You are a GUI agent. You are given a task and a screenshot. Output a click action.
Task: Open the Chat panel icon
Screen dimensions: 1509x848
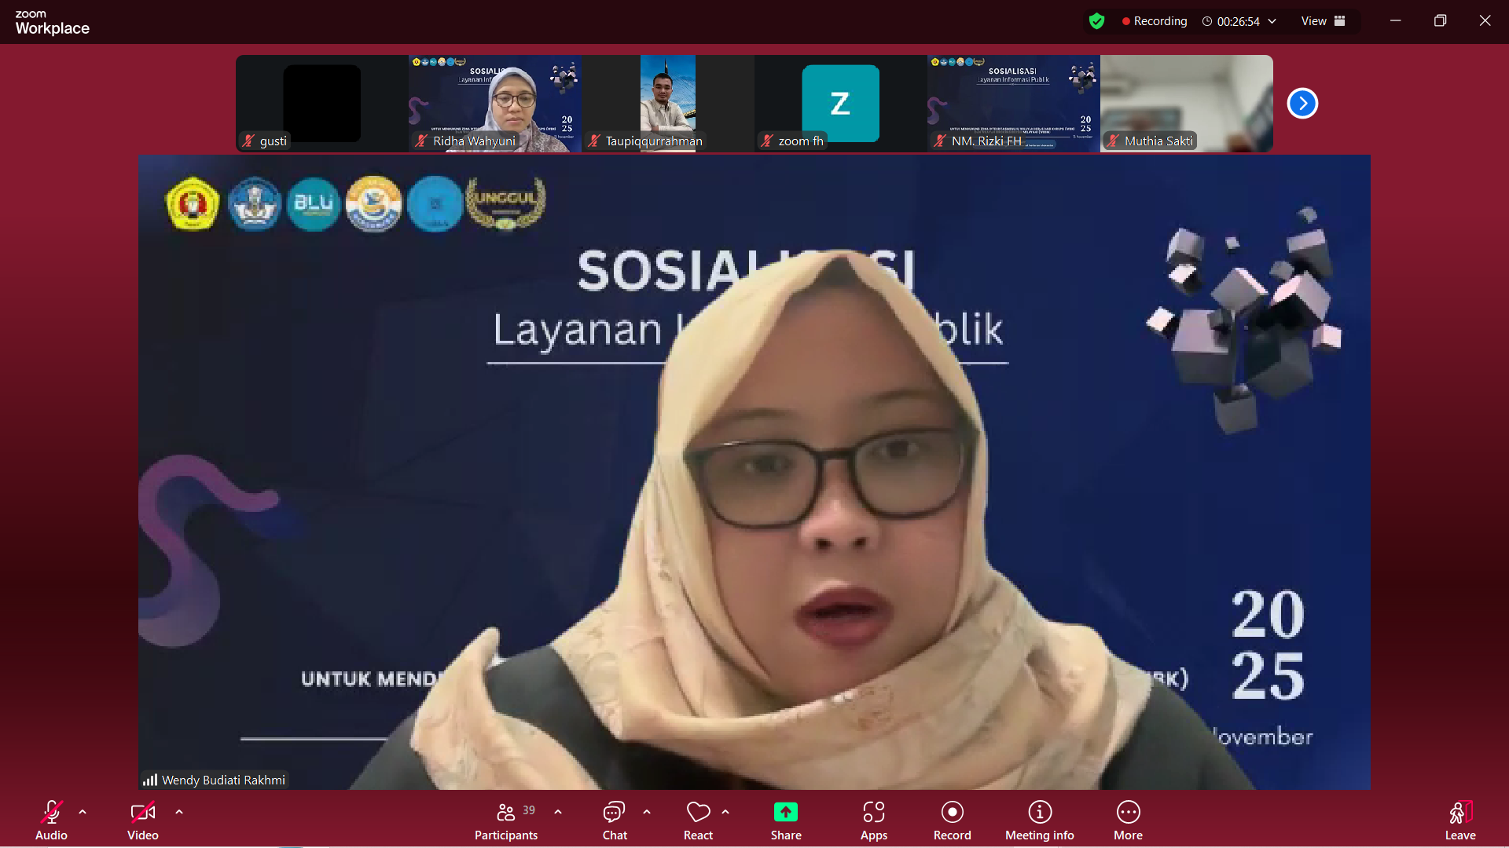(614, 813)
